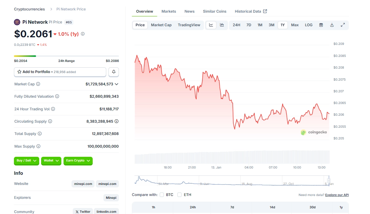This screenshot has width=370, height=214.
Task: Expand chart to fullscreen
Action: [x=342, y=25]
